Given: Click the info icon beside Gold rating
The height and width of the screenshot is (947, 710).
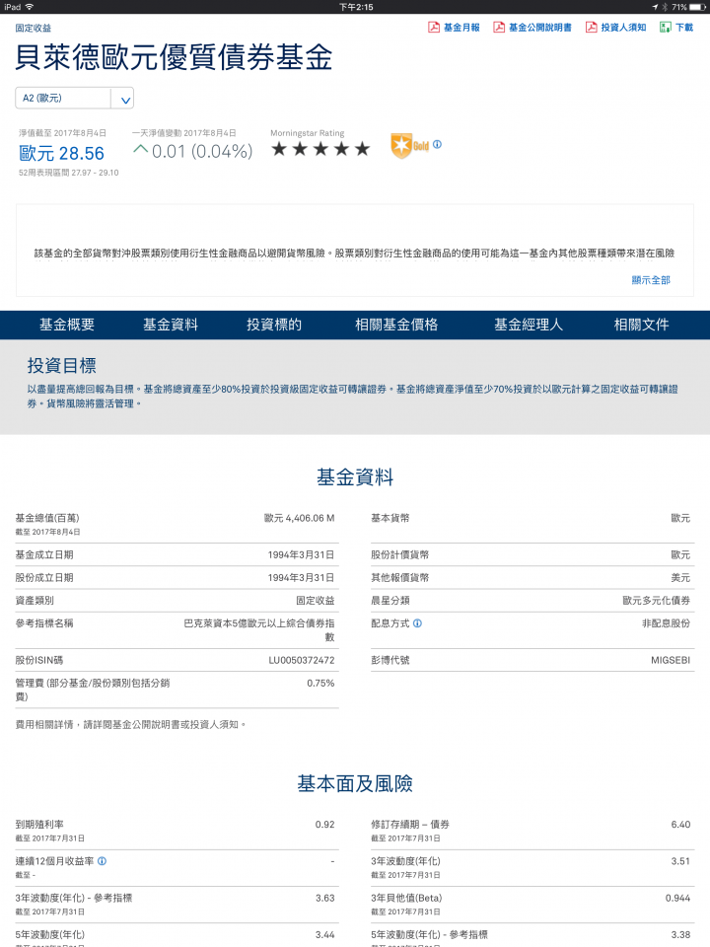Looking at the screenshot, I should click(437, 144).
